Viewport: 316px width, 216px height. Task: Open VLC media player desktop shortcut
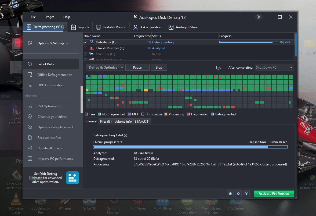tap(16, 204)
